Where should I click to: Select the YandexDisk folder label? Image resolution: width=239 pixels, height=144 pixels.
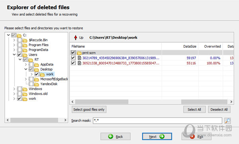[x=49, y=84]
